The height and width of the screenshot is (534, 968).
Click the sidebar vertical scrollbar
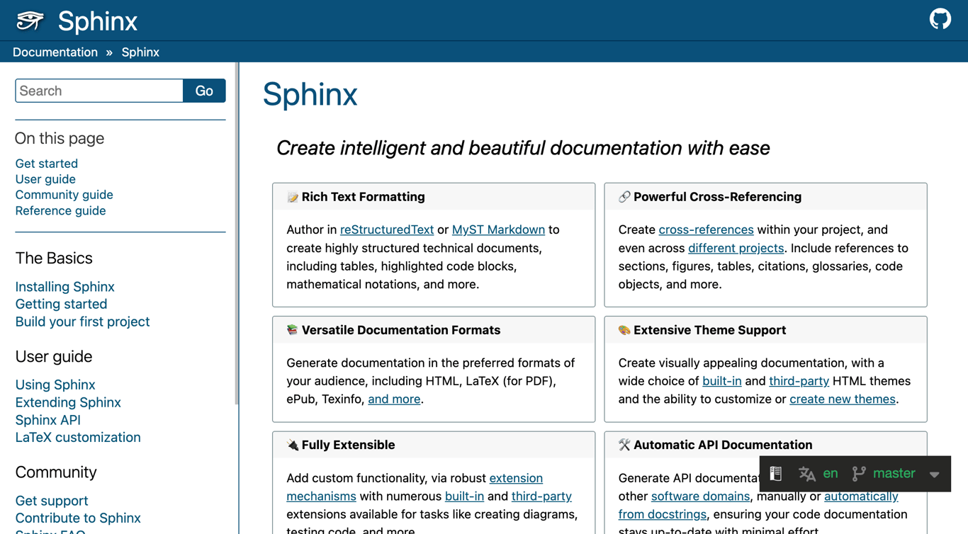tap(237, 234)
